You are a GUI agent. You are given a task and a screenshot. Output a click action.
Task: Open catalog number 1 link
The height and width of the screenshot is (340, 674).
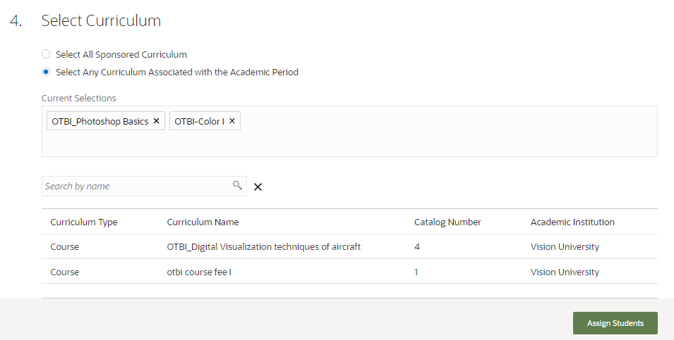416,272
